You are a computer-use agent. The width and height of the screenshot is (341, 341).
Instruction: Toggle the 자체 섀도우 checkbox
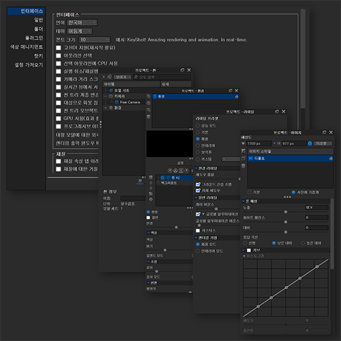[198, 190]
